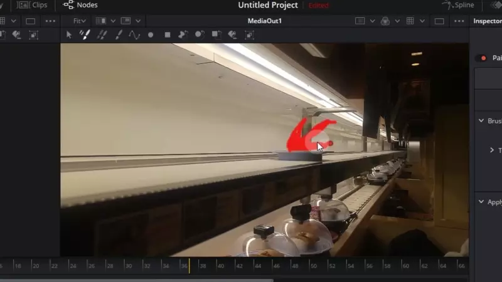The height and width of the screenshot is (282, 502).
Task: Select the arrow Select tool in paint toolbar
Action: click(x=68, y=35)
